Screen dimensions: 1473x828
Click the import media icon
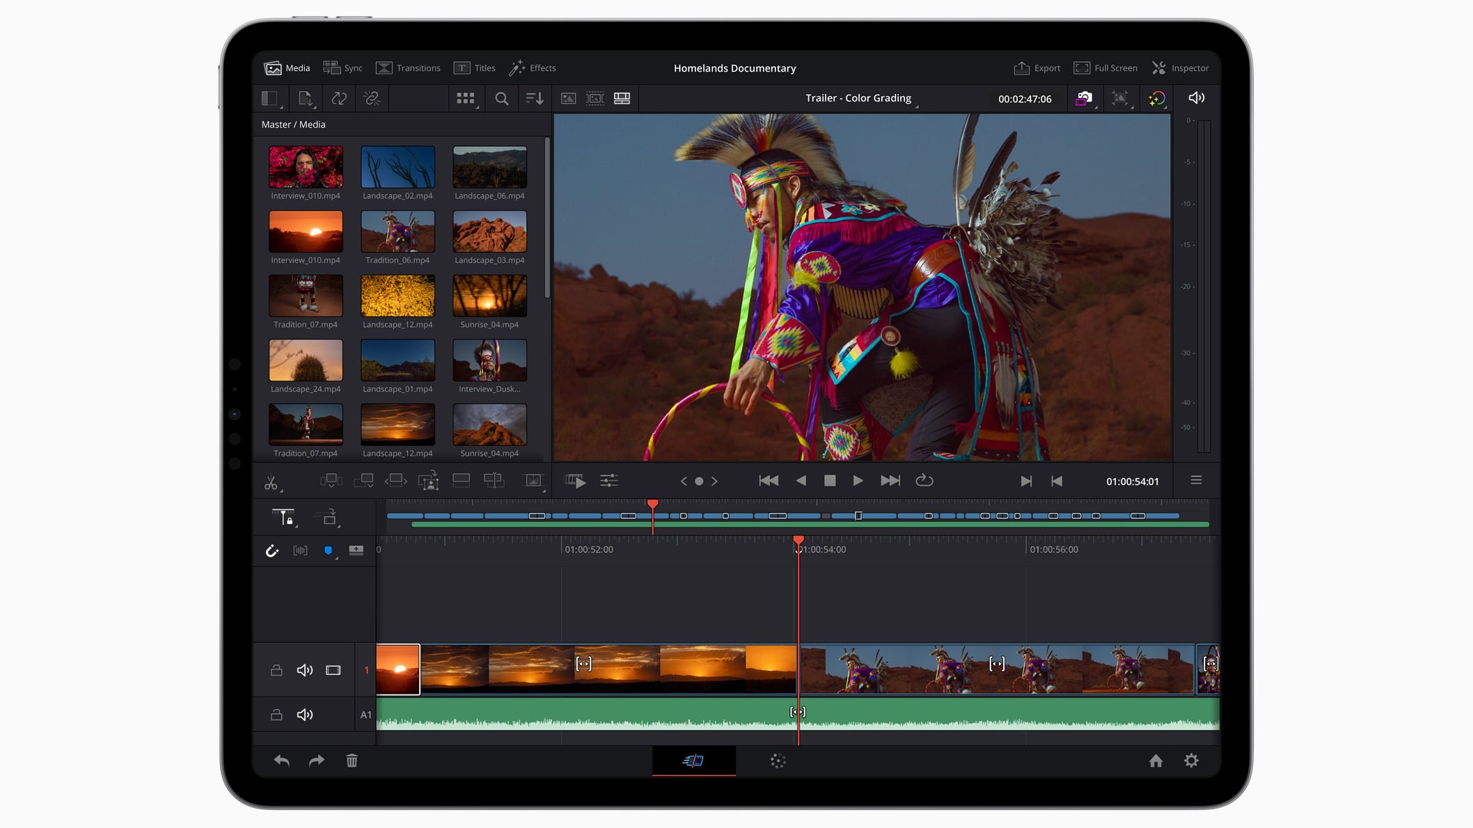pyautogui.click(x=305, y=98)
